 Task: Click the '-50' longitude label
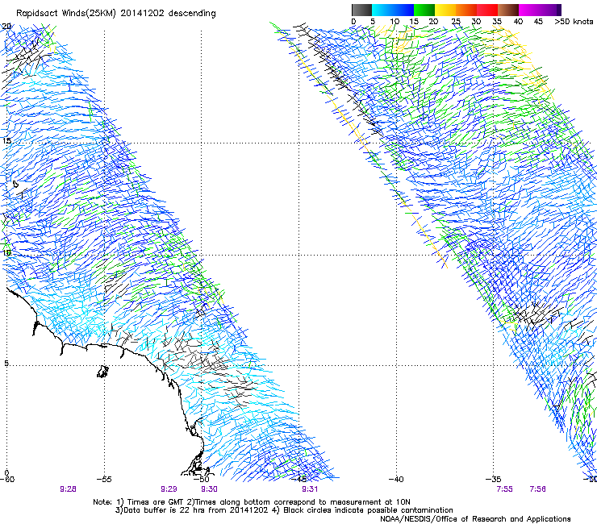click(202, 479)
